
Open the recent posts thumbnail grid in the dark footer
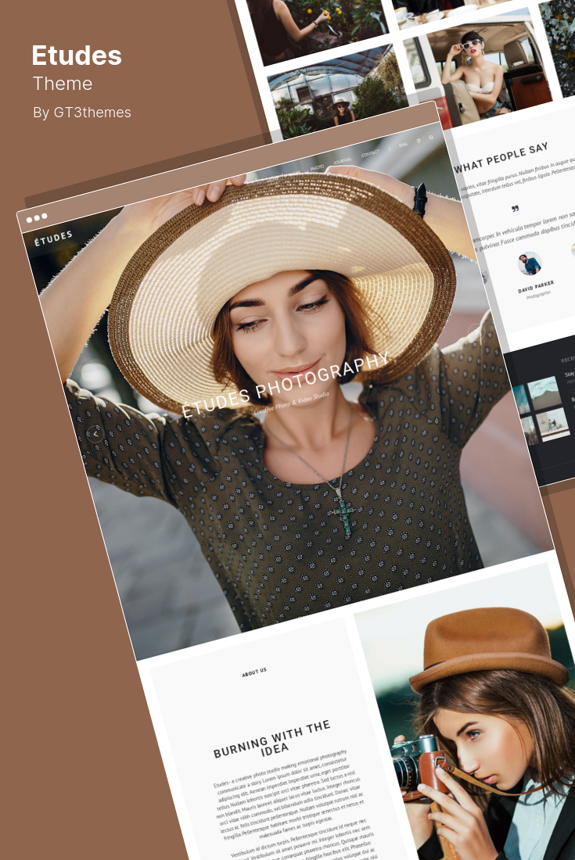pos(541,410)
